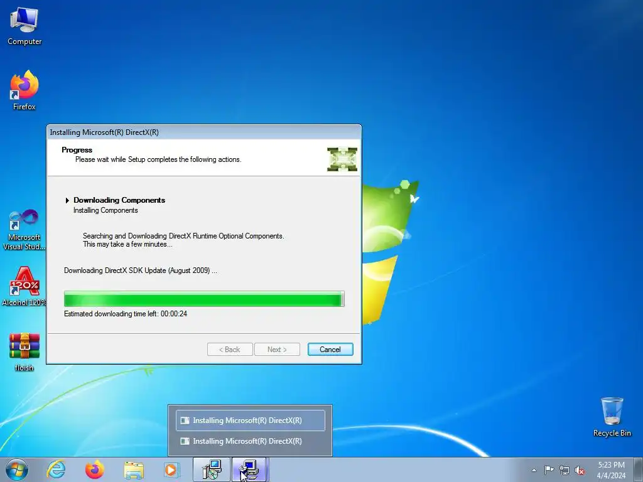
Task: Click the DirectX logo in dialog header
Action: (342, 159)
